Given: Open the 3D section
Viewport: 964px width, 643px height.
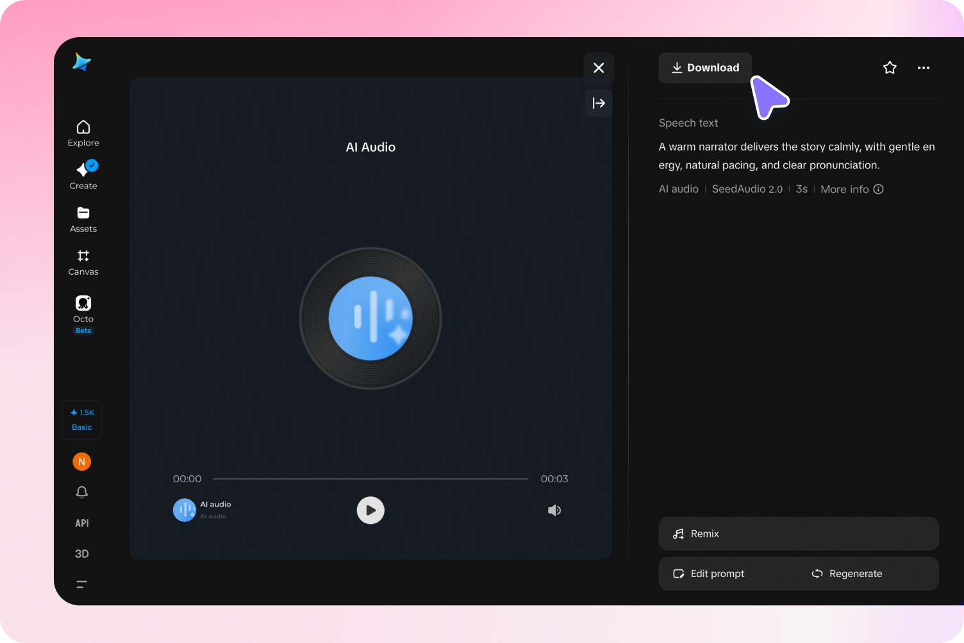Looking at the screenshot, I should (82, 554).
